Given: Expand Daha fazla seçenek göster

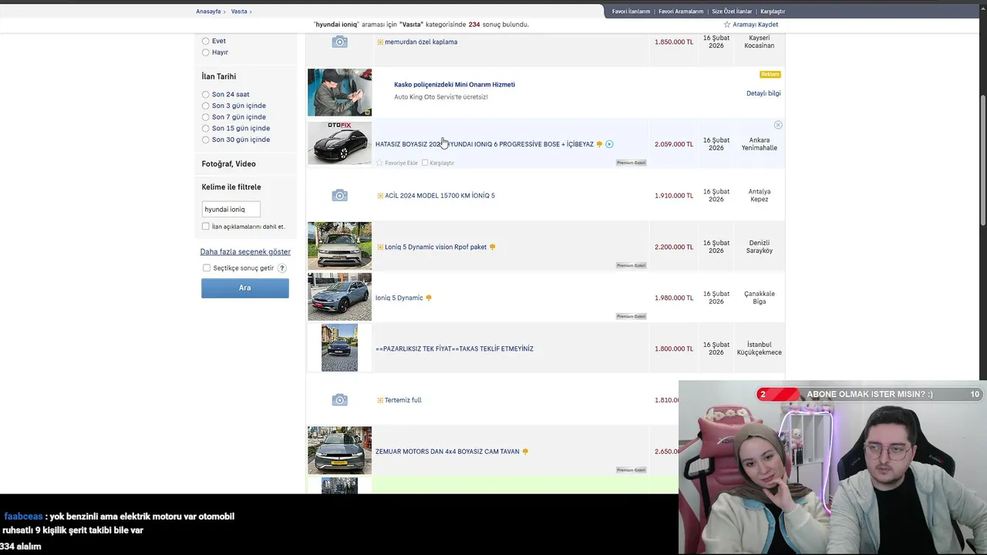Looking at the screenshot, I should [245, 252].
